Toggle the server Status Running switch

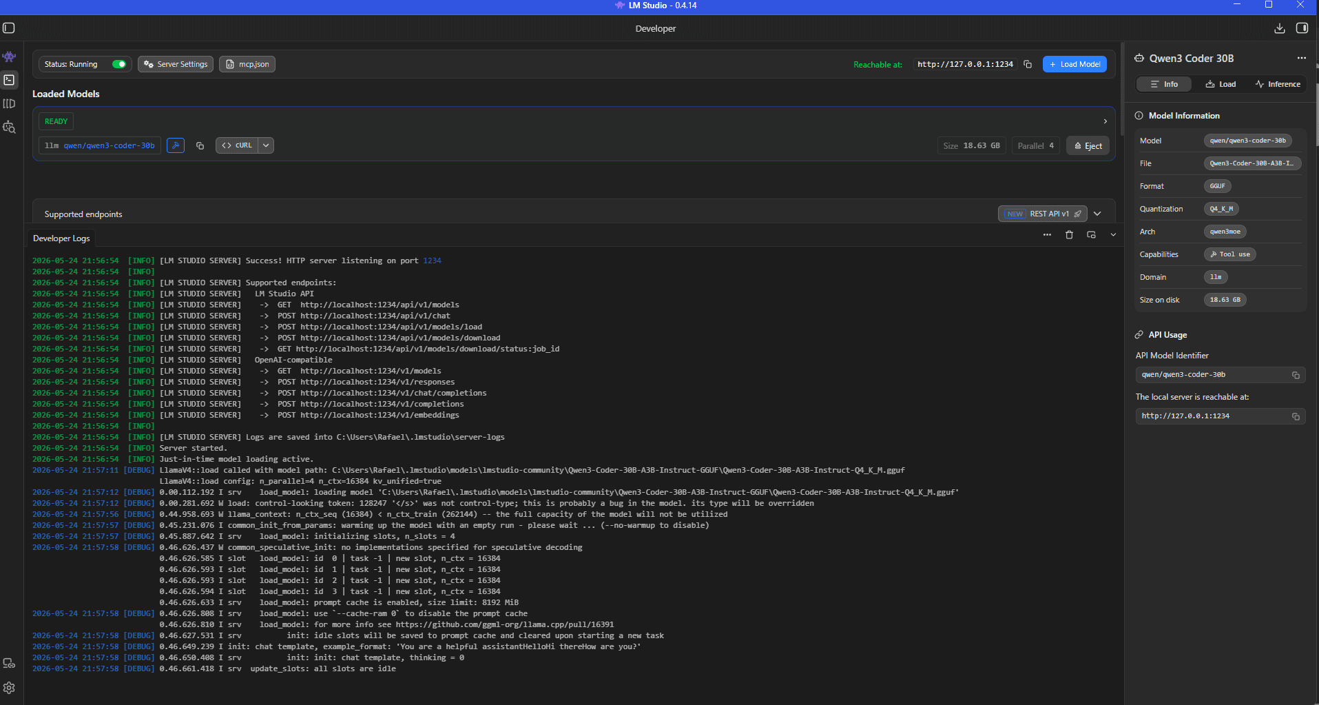click(x=119, y=64)
